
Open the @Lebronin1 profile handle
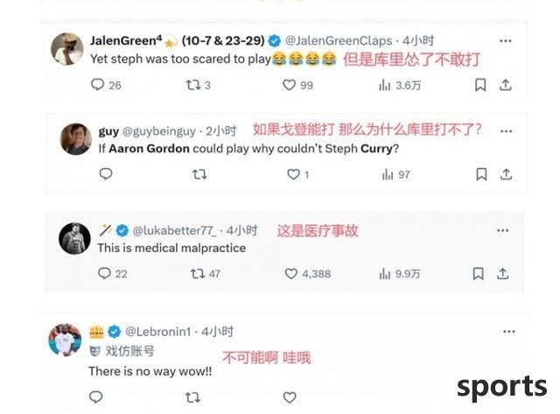click(157, 332)
